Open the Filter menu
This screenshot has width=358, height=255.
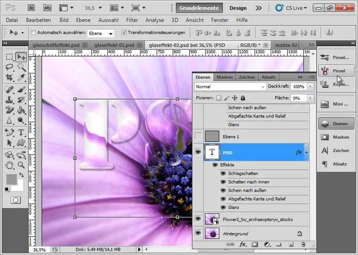pyautogui.click(x=132, y=20)
